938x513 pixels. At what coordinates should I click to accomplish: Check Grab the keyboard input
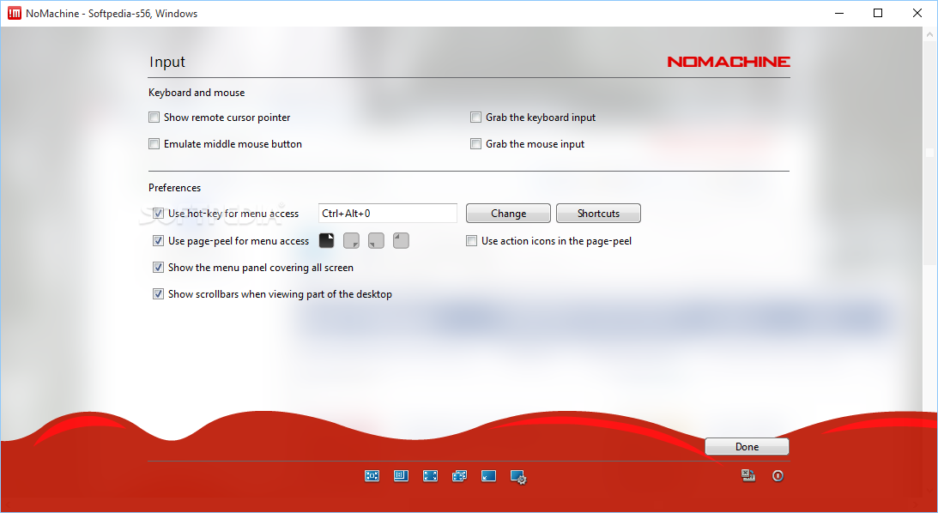pos(475,118)
